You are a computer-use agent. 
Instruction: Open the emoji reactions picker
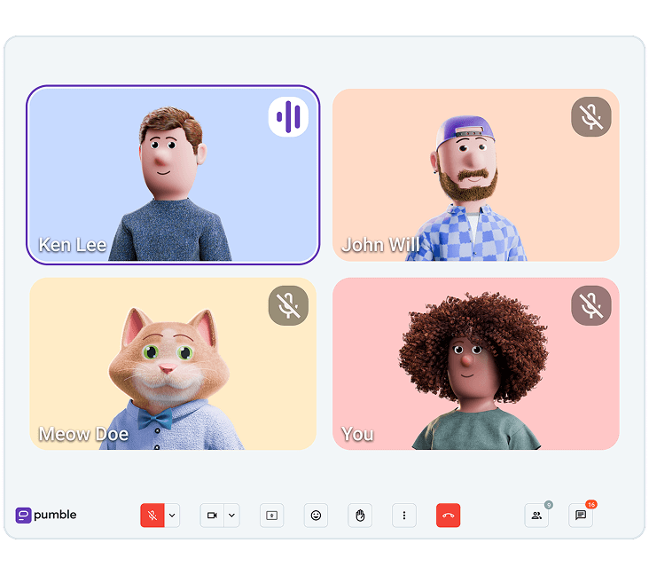click(316, 516)
